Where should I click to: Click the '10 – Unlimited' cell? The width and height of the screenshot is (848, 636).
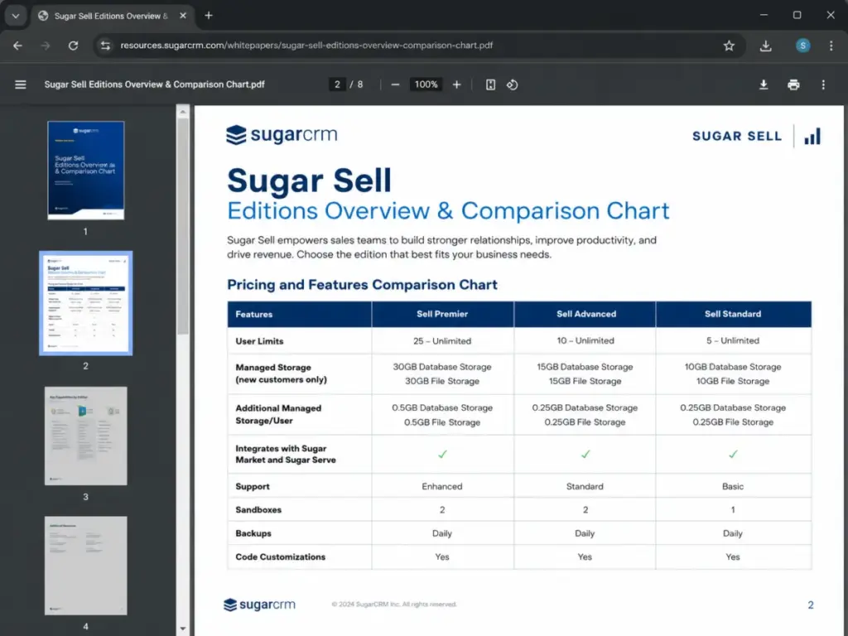585,340
